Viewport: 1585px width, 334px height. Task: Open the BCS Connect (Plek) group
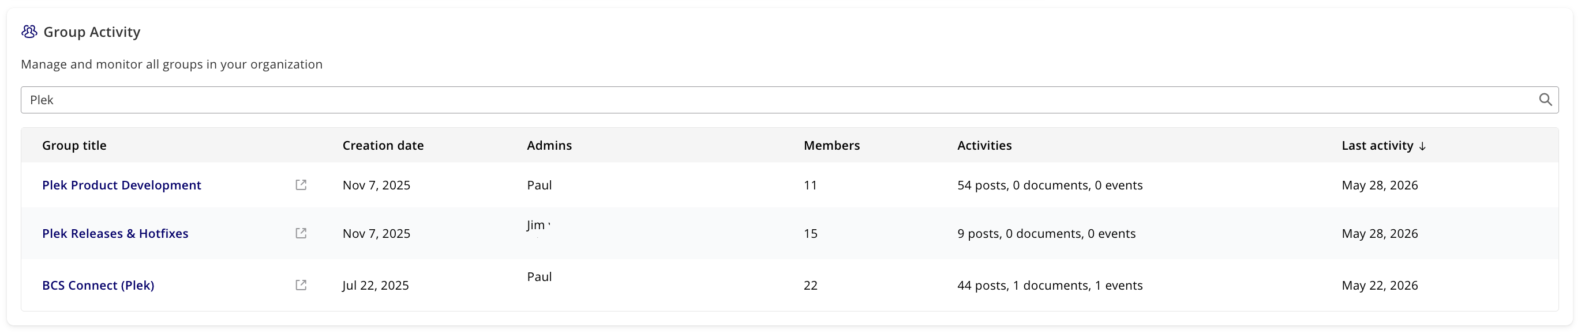pyautogui.click(x=98, y=285)
